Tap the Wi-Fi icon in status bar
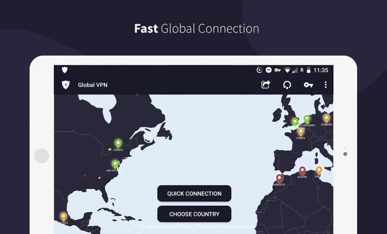This screenshot has width=387, height=234. pos(288,70)
